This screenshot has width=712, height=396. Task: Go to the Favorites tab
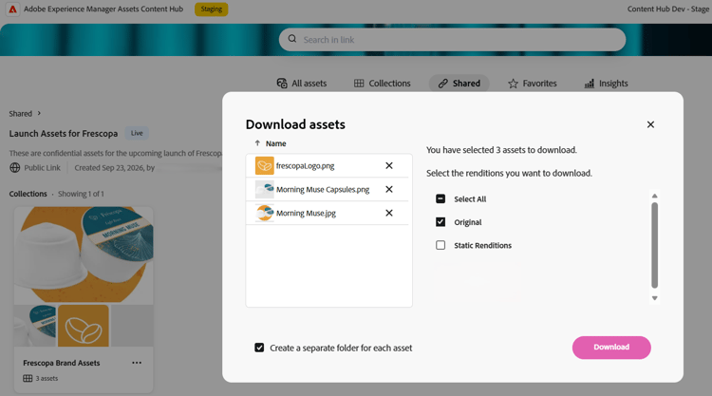tap(533, 84)
